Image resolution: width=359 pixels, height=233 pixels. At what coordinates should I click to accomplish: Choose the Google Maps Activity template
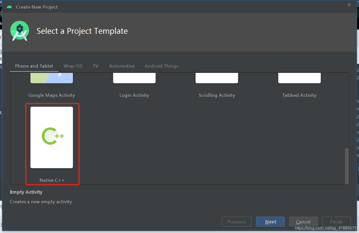(x=52, y=78)
